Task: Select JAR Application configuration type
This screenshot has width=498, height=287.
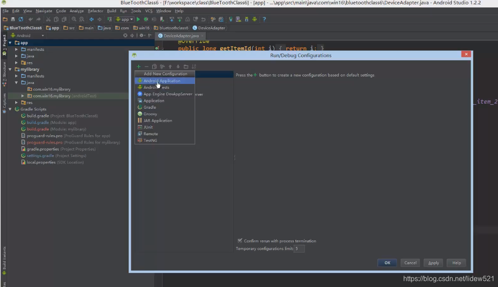Action: 165,120
